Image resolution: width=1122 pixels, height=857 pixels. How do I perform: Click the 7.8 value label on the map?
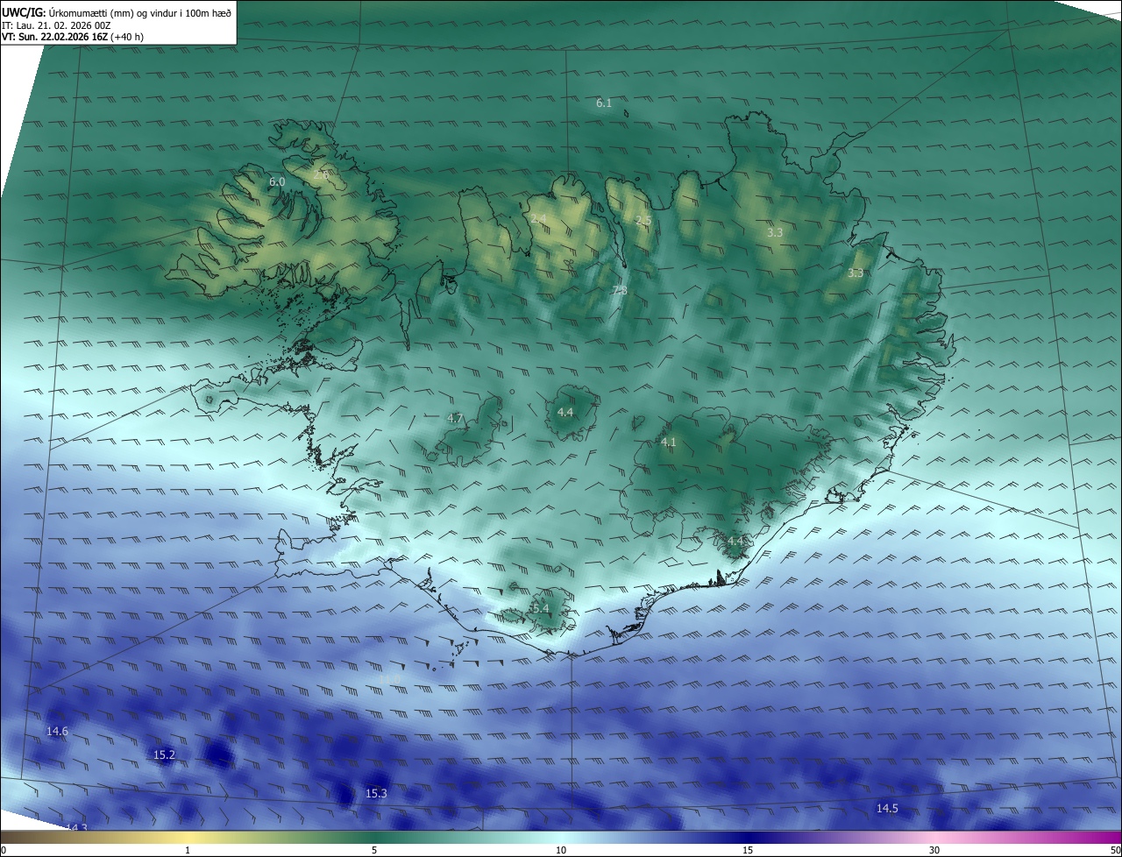[620, 291]
